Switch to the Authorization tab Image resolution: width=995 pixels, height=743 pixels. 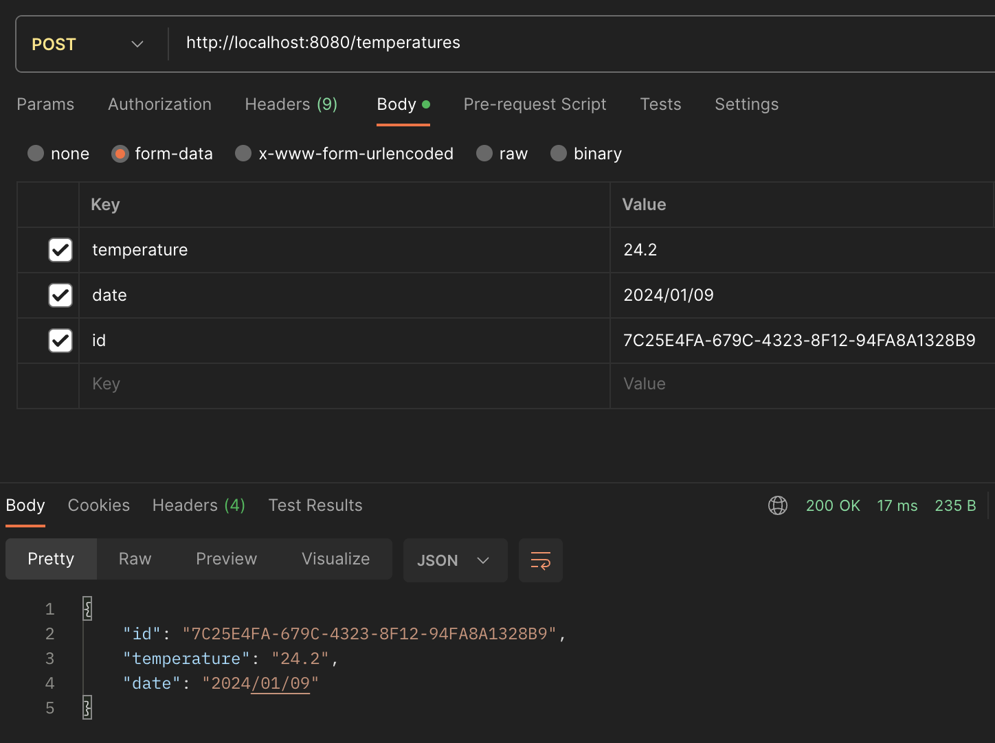159,104
